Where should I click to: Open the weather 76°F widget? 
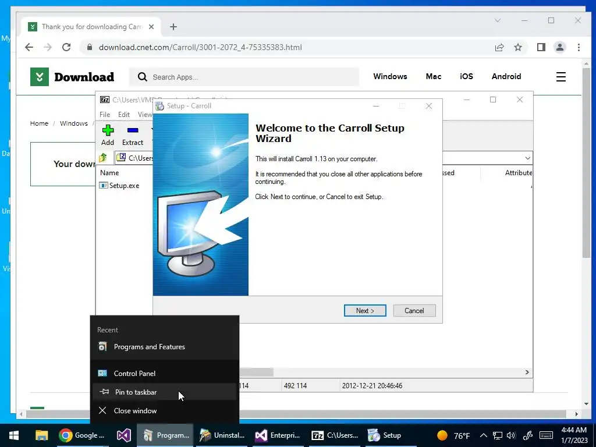[x=453, y=435]
